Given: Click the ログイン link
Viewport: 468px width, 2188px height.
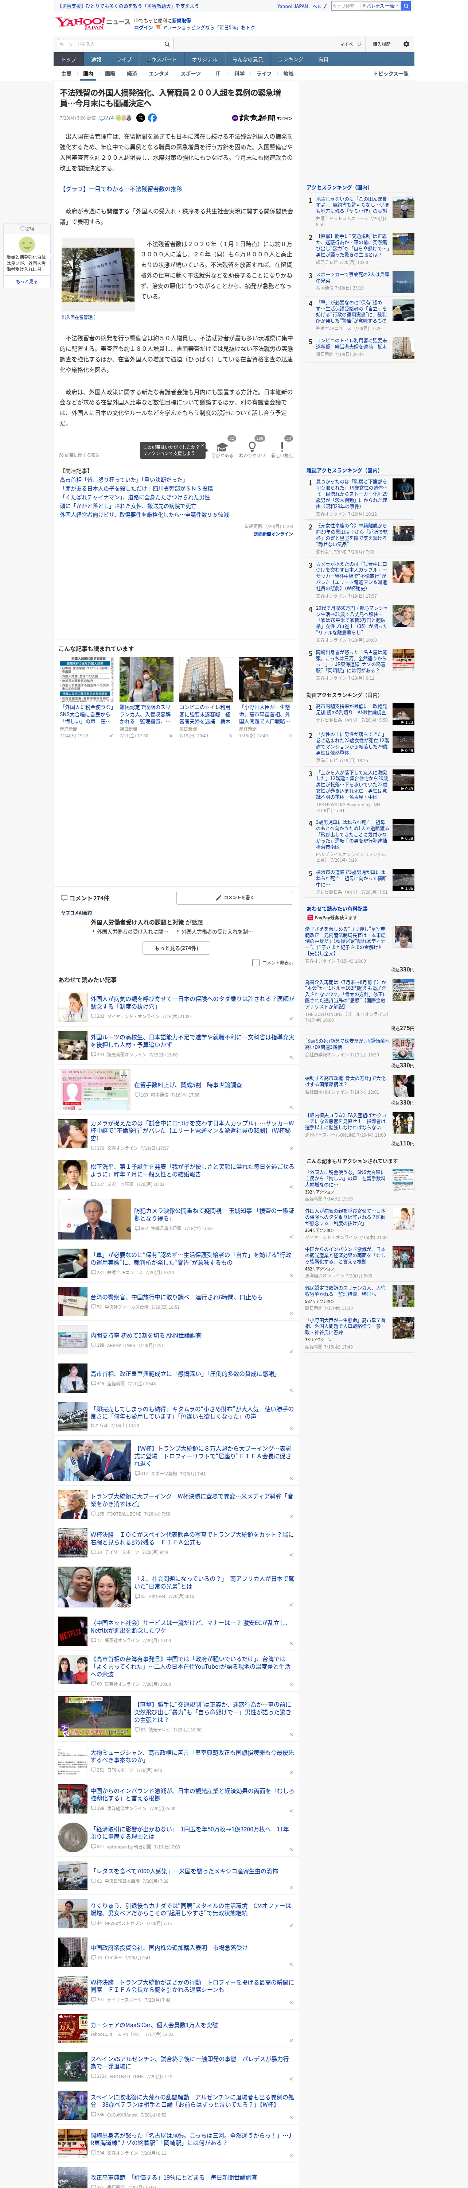Looking at the screenshot, I should pyautogui.click(x=144, y=27).
